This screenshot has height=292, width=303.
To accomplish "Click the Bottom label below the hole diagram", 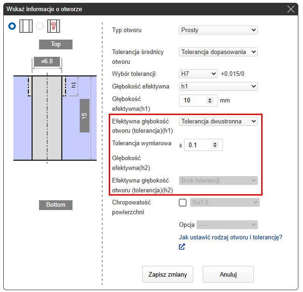I will (56, 205).
